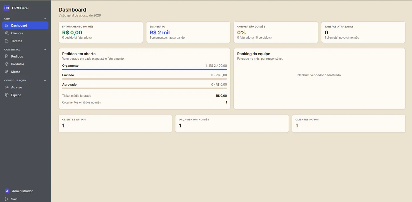Click the 'Pedidos em aberto' heading

(x=79, y=54)
